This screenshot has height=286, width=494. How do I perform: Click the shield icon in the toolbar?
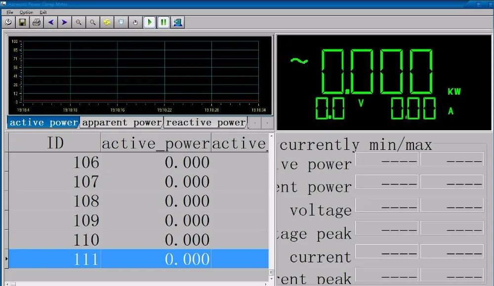[x=121, y=22]
